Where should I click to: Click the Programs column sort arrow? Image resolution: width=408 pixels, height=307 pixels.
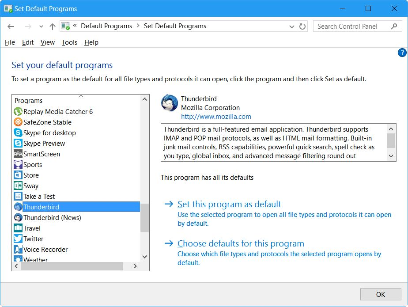click(x=81, y=96)
